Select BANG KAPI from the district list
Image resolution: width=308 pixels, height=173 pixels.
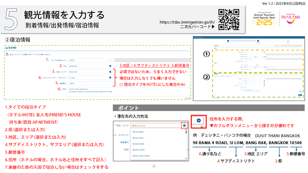(138, 138)
